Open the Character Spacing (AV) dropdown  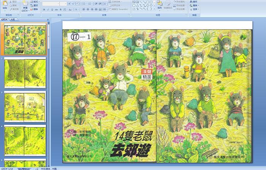[x=65, y=9]
